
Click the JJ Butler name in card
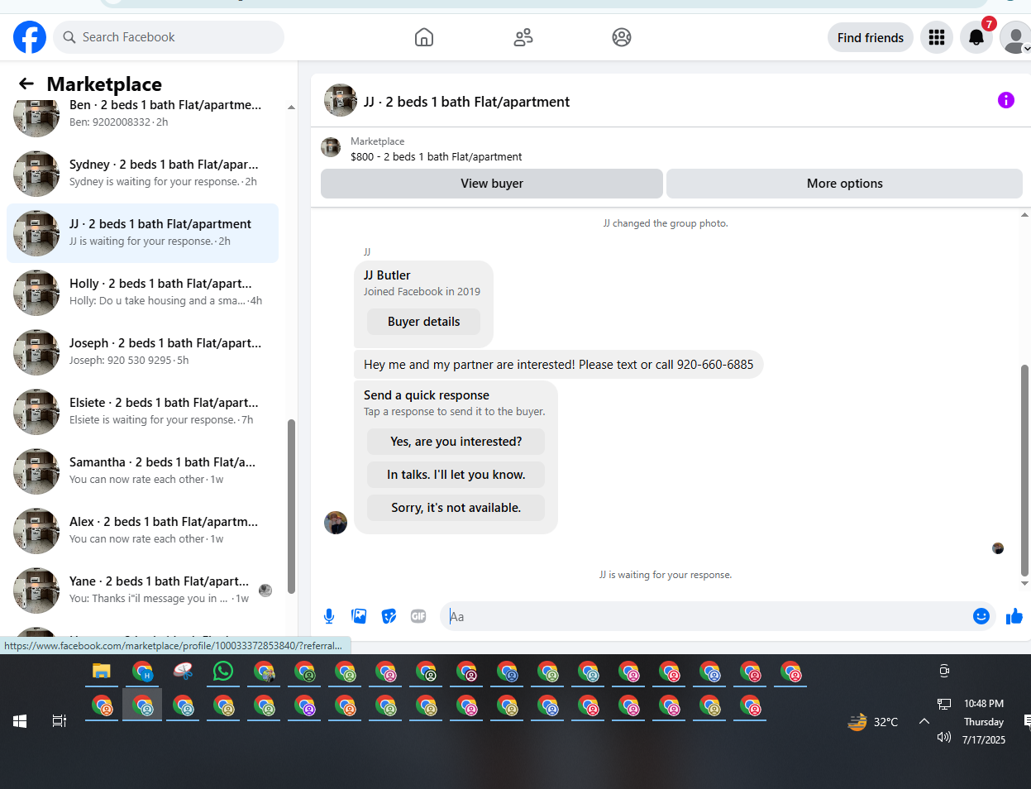[x=387, y=275]
